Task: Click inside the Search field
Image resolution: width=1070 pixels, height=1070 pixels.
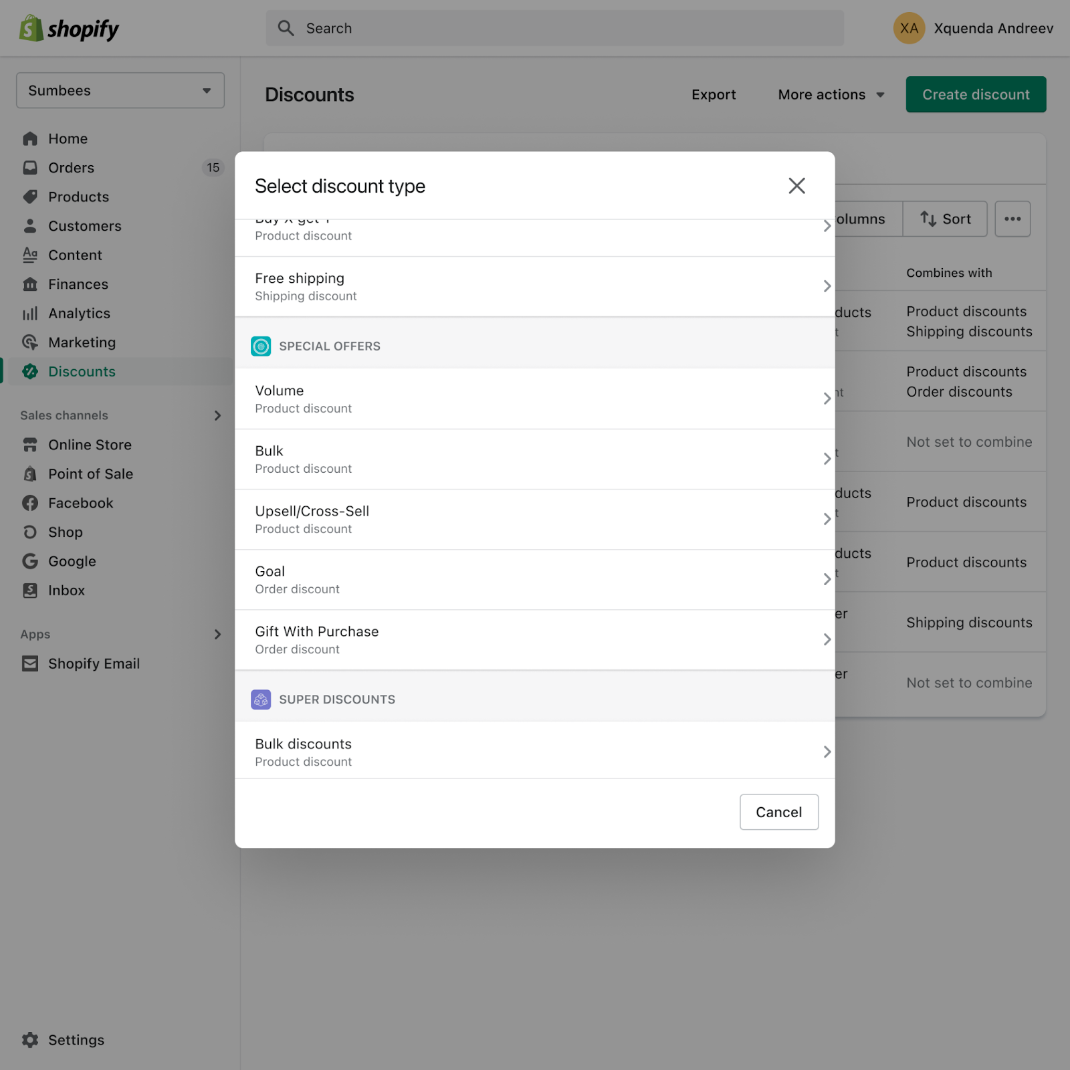Action: [555, 28]
